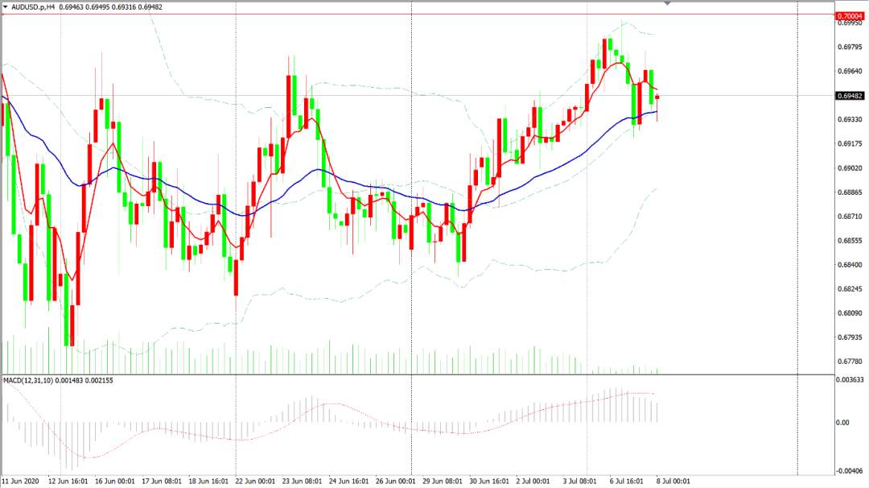The height and width of the screenshot is (488, 869).
Task: Click the triangle before AUDUSD.p,H4 title
Action: pos(6,7)
